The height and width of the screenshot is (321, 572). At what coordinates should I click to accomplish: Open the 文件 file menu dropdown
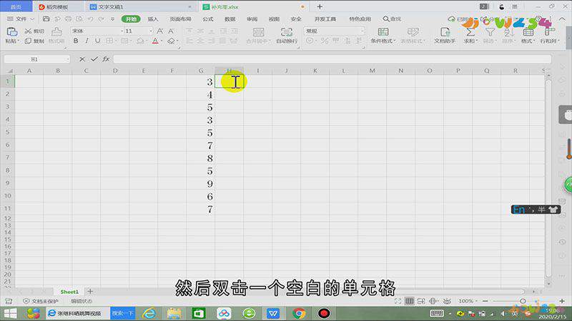point(21,19)
